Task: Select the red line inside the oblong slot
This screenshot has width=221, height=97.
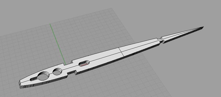Action: [x=84, y=65]
